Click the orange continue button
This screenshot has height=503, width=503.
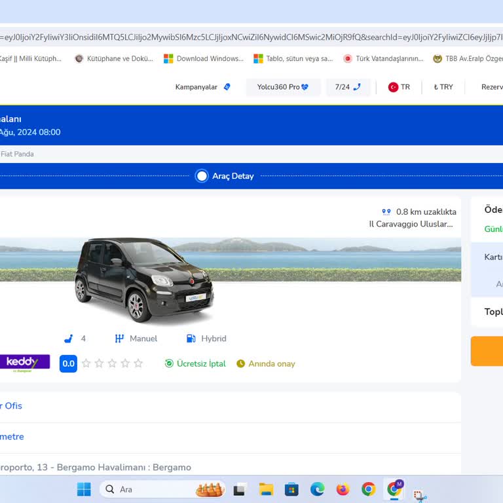(x=487, y=351)
